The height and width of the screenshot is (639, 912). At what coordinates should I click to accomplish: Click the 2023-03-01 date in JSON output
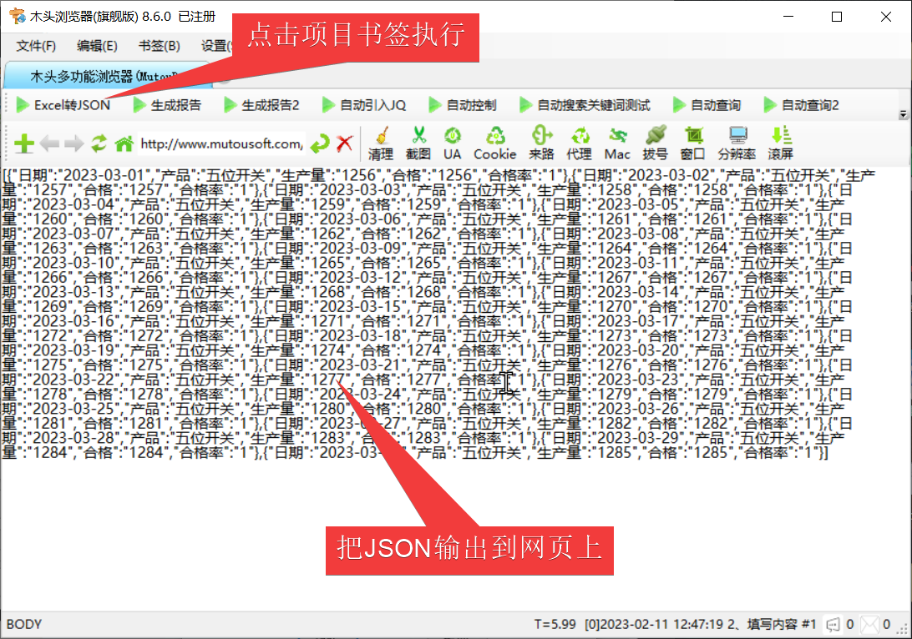click(x=103, y=175)
